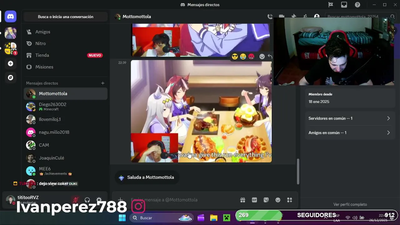Click the chat vertical scrollbar
The height and width of the screenshot is (225, 400).
[x=298, y=171]
